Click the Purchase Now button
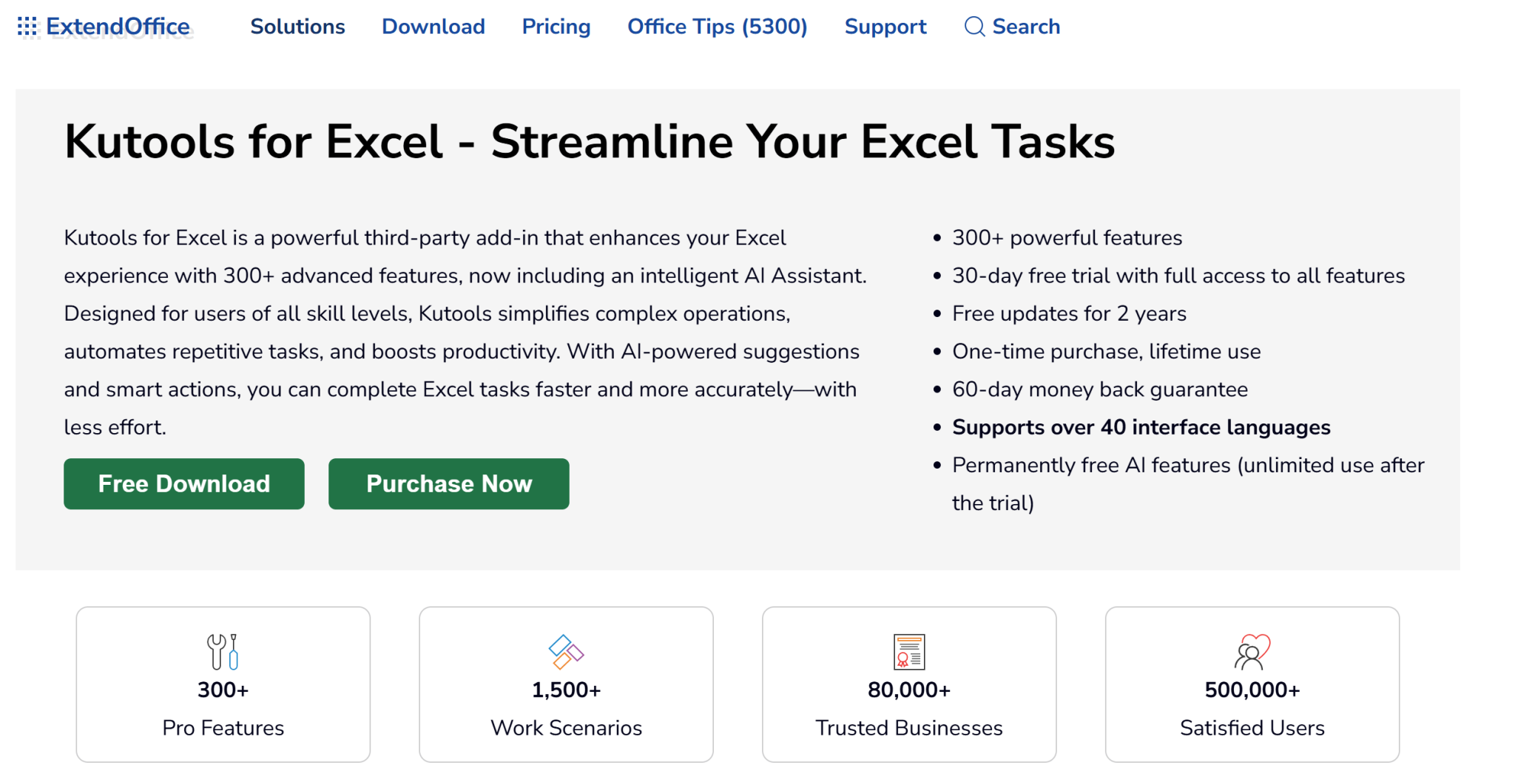Viewport: 1515px width, 779px height. point(448,483)
